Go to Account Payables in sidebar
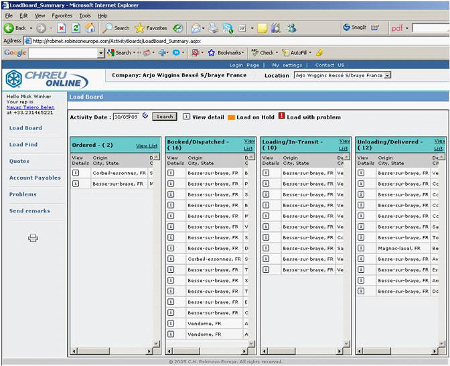The width and height of the screenshot is (450, 366). click(x=35, y=178)
